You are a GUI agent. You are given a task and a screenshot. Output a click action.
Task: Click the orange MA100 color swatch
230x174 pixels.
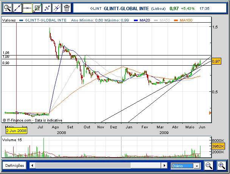(x=176, y=20)
